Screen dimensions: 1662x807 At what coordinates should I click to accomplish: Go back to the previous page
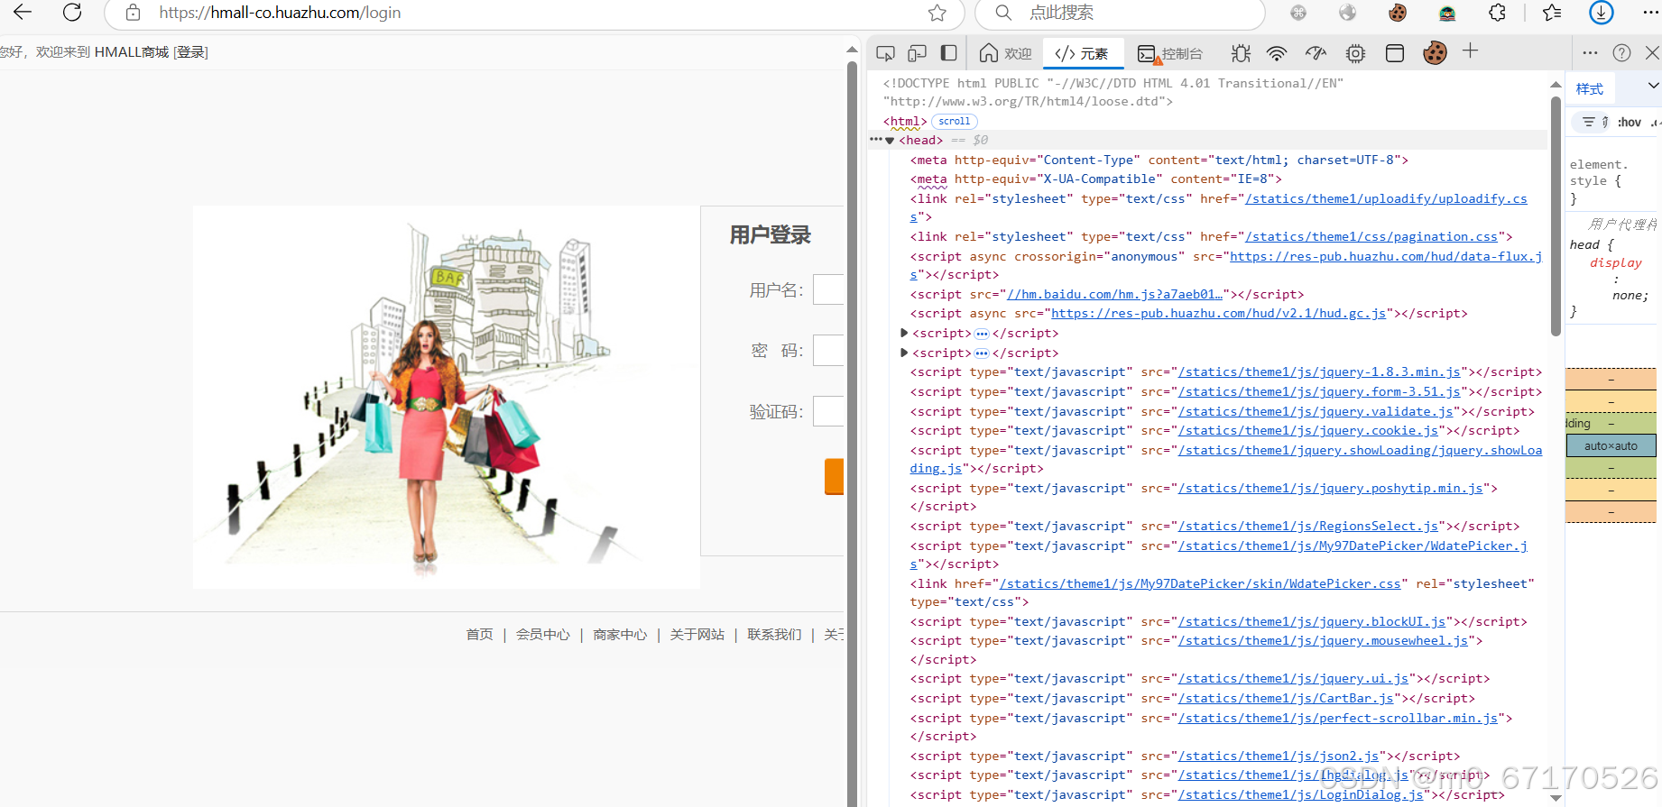coord(23,12)
